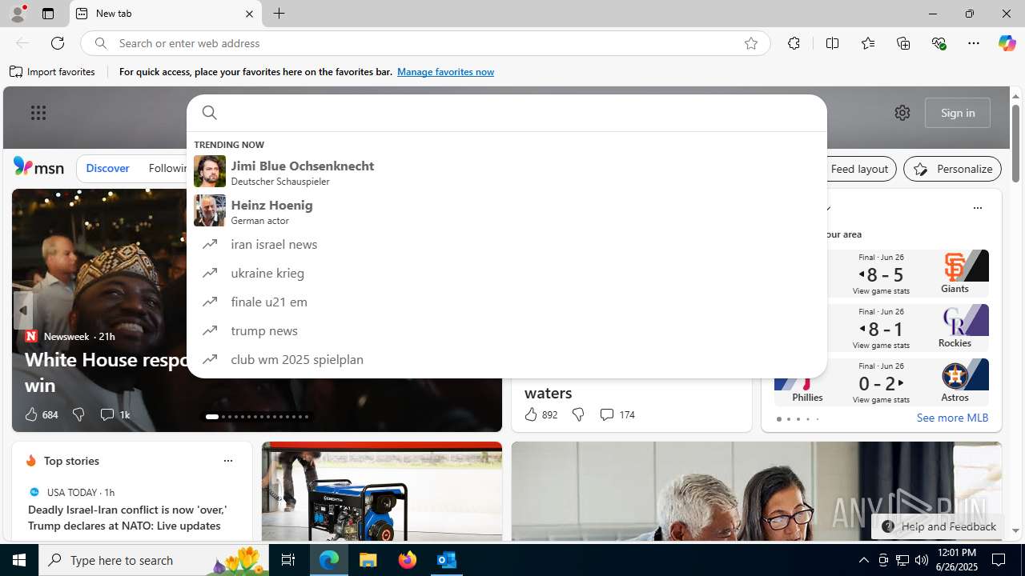The width and height of the screenshot is (1025, 576).
Task: Select finale u21 em suggestion
Action: pyautogui.click(x=506, y=302)
